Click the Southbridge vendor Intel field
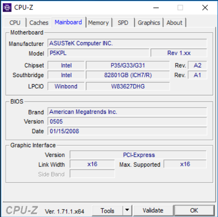Viewport: 218px width, 217px height. 66,75
